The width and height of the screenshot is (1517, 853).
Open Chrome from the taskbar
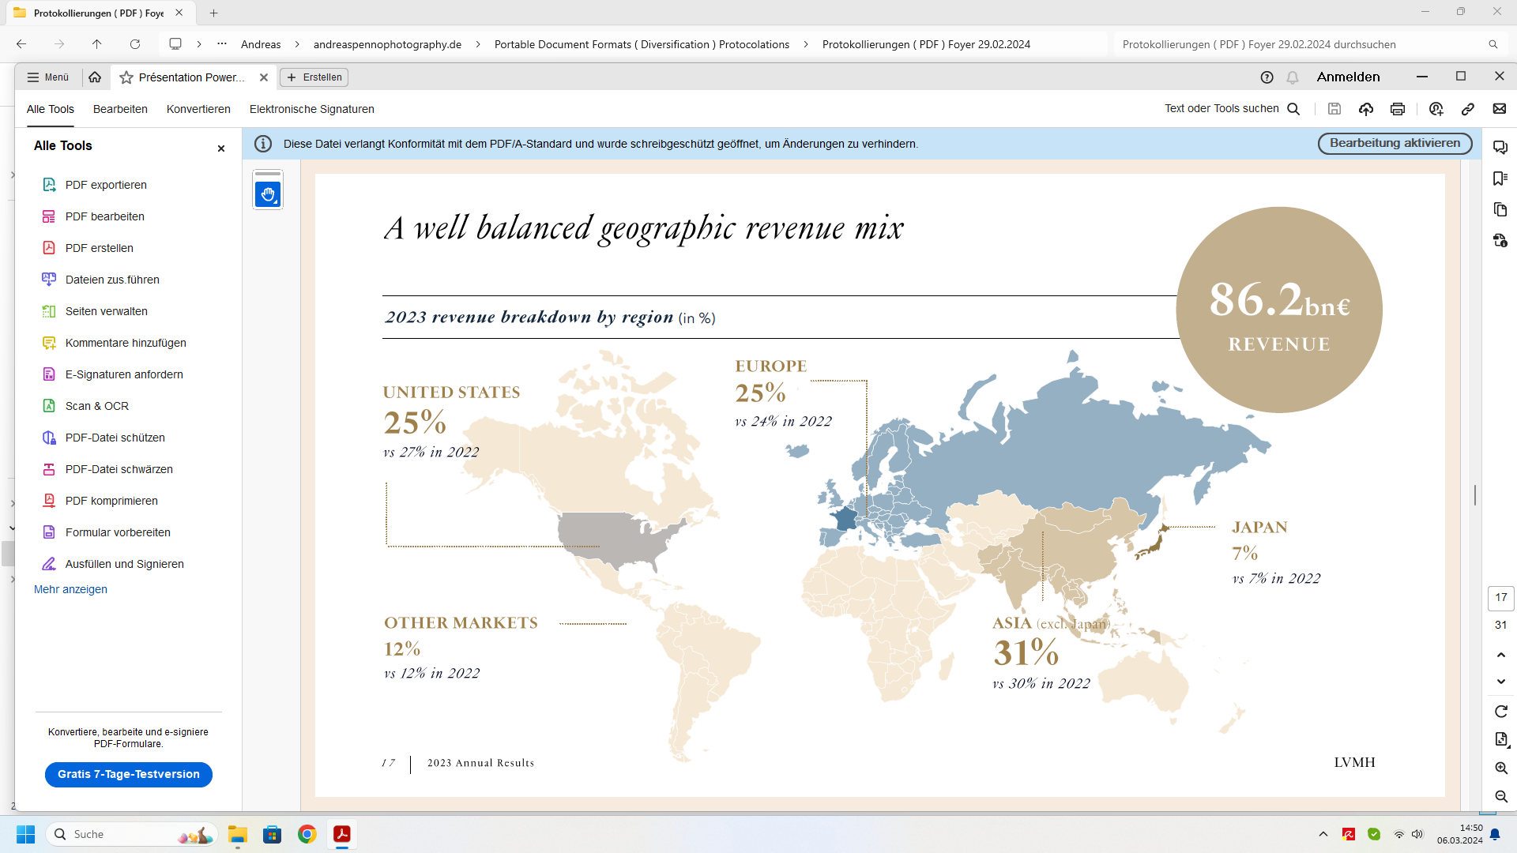coord(307,834)
